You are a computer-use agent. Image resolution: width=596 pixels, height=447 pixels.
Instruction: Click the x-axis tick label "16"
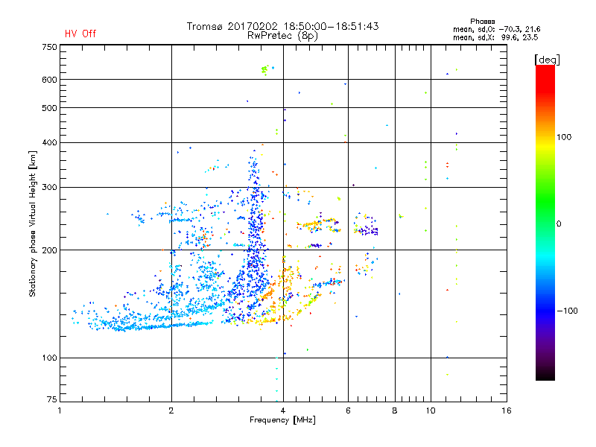[x=507, y=410]
